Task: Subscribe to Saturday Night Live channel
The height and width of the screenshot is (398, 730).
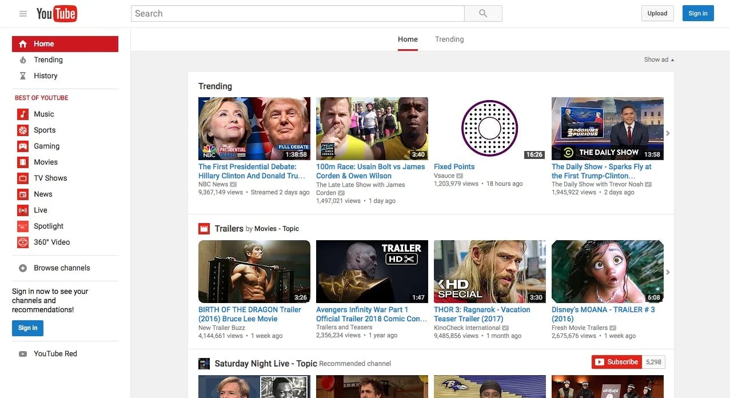Action: click(616, 361)
